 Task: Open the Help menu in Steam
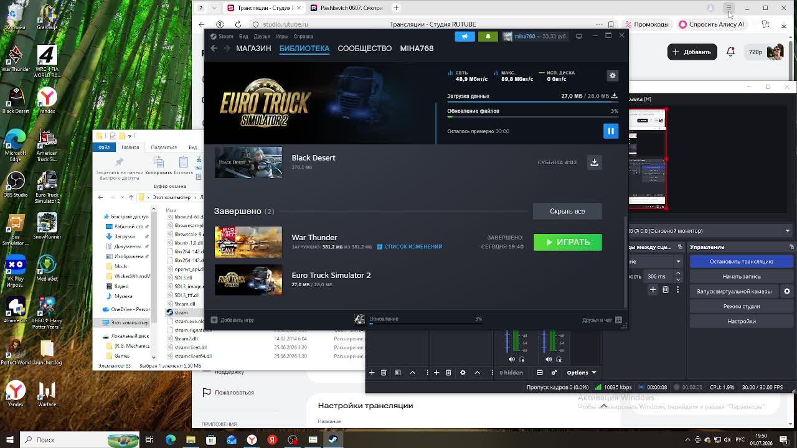pyautogui.click(x=303, y=36)
